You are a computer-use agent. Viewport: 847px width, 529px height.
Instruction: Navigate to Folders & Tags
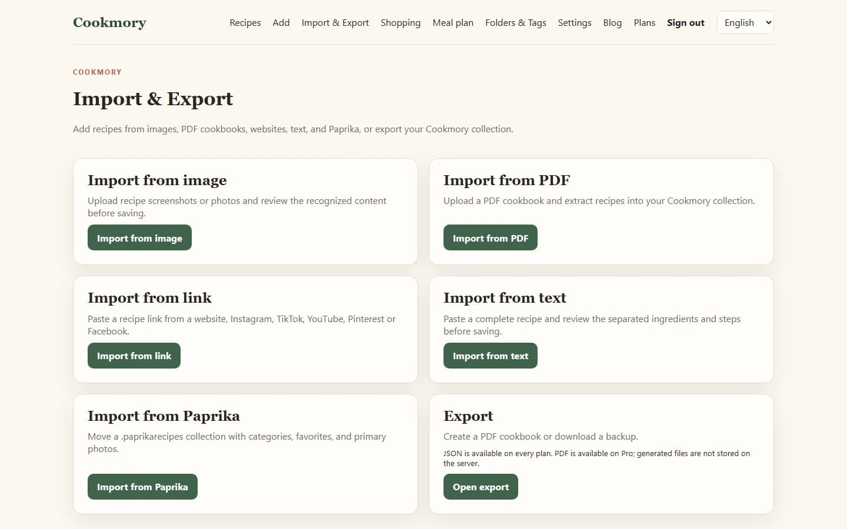pyautogui.click(x=516, y=22)
